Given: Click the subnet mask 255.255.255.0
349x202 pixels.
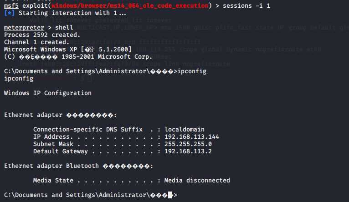Looking at the screenshot, I should pyautogui.click(x=188, y=144).
